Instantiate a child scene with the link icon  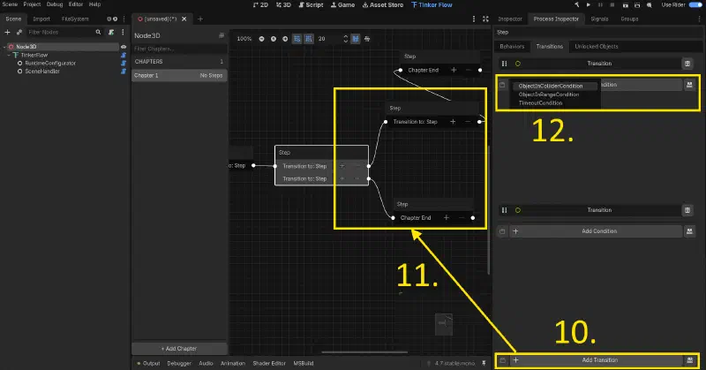coord(19,32)
